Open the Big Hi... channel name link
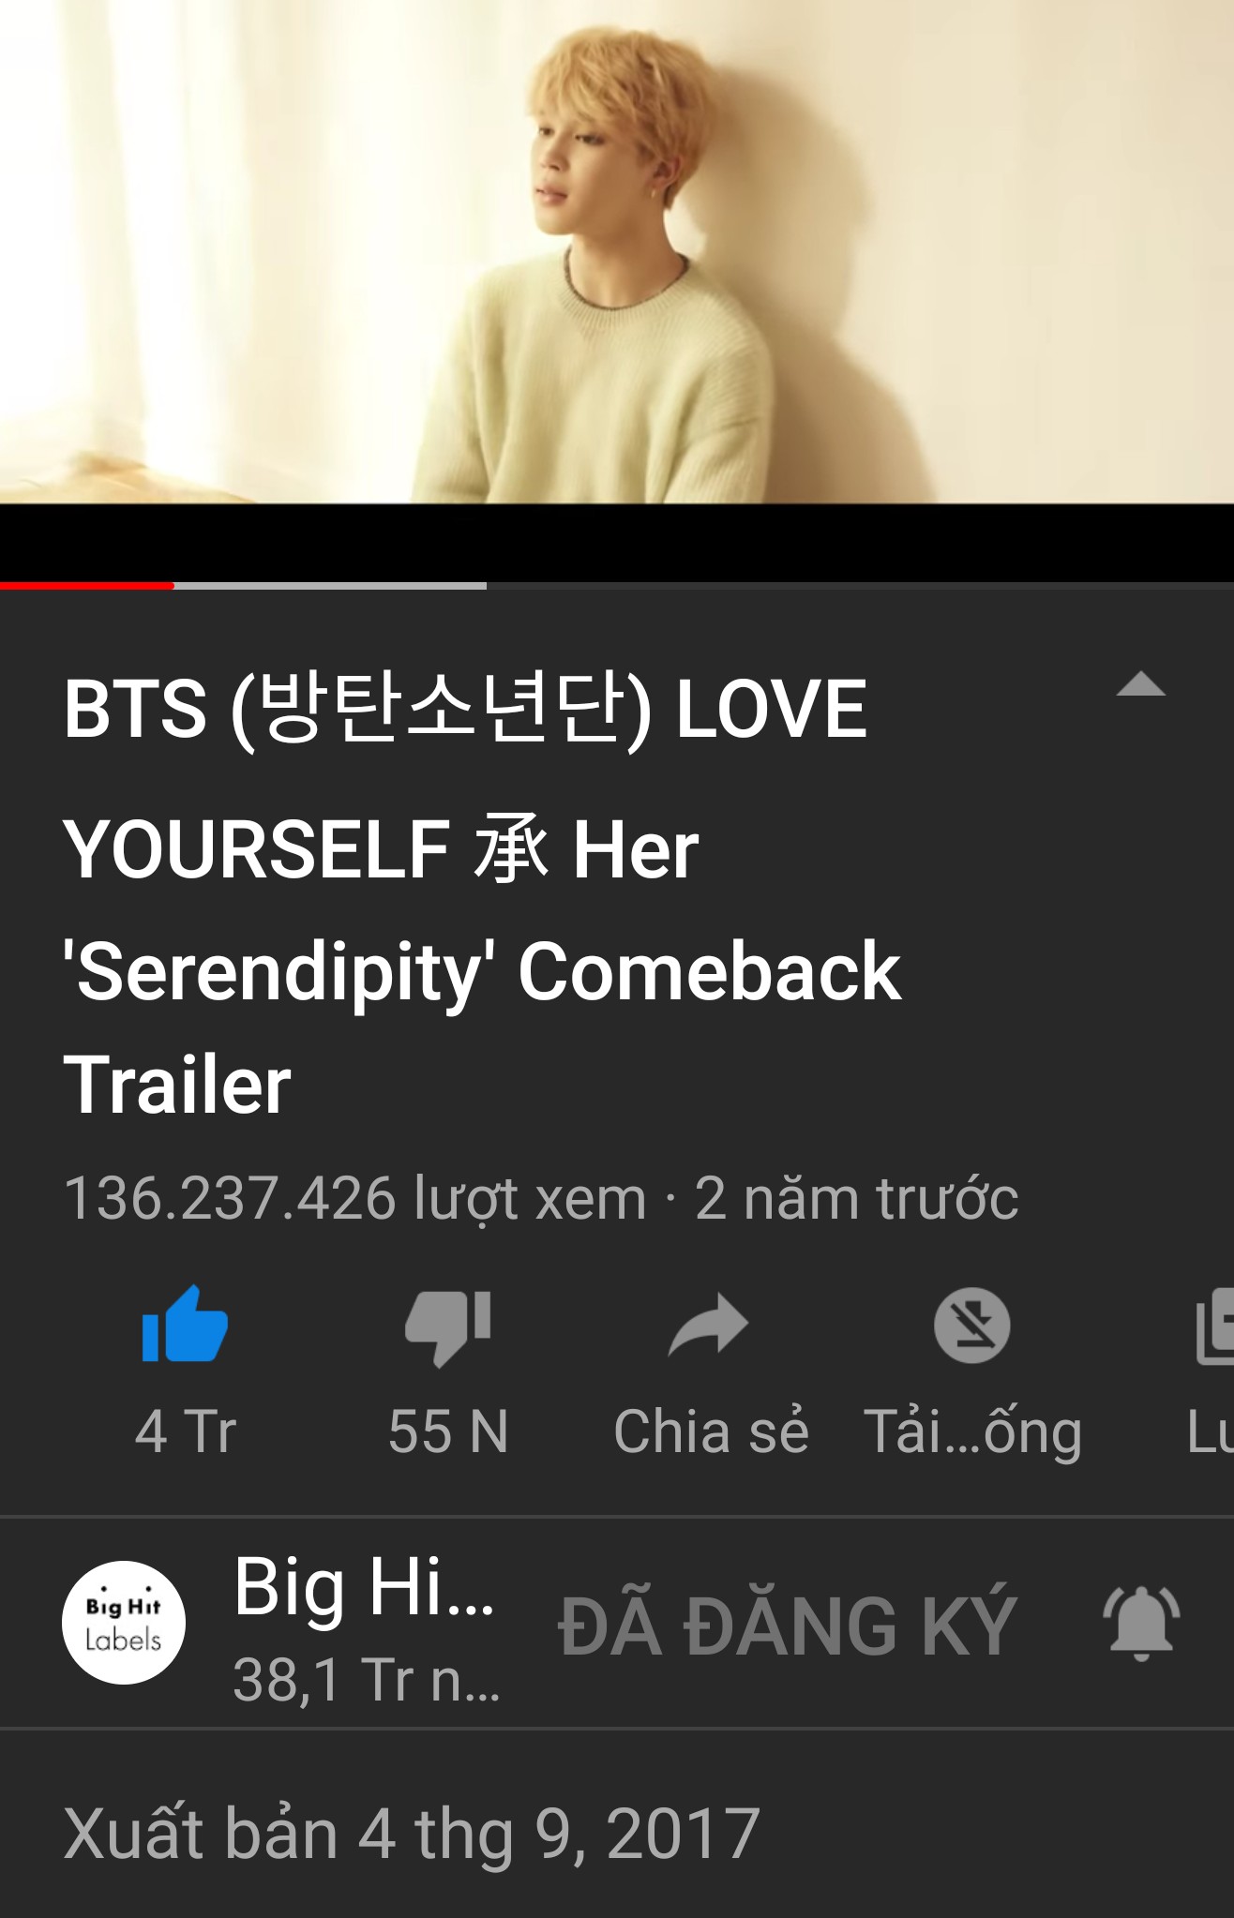Image resolution: width=1234 pixels, height=1918 pixels. coord(364,1587)
